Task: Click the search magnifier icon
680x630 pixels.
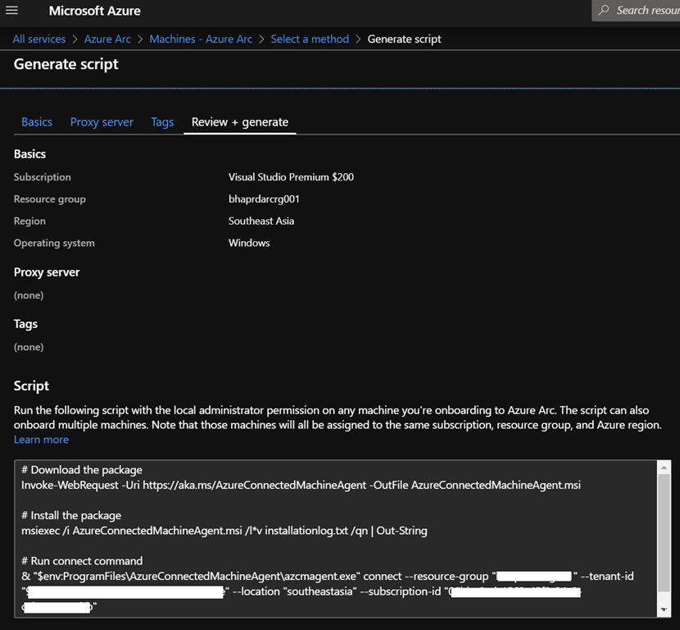Action: pos(604,11)
